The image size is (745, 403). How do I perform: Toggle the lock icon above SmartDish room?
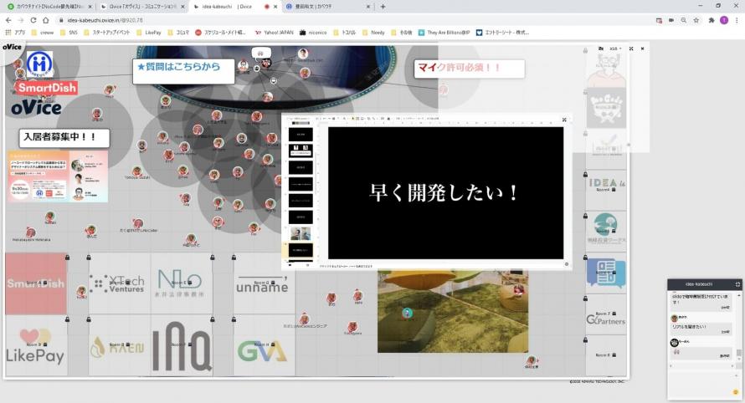pos(68,258)
